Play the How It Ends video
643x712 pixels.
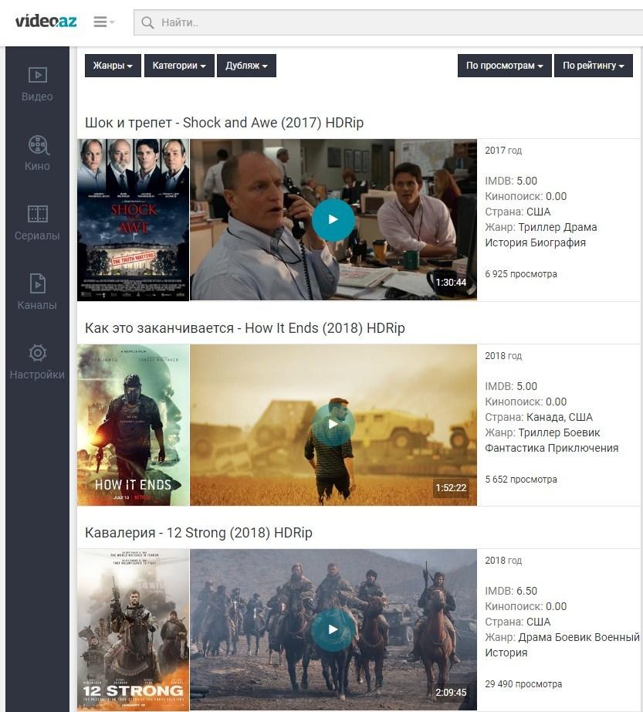[333, 425]
